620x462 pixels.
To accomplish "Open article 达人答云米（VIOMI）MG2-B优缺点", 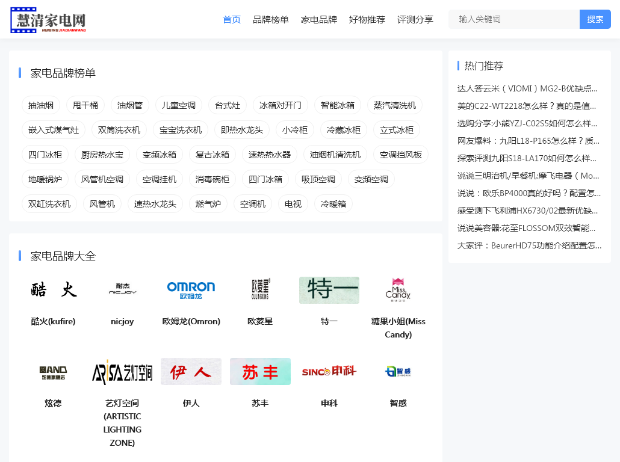I will tap(527, 88).
